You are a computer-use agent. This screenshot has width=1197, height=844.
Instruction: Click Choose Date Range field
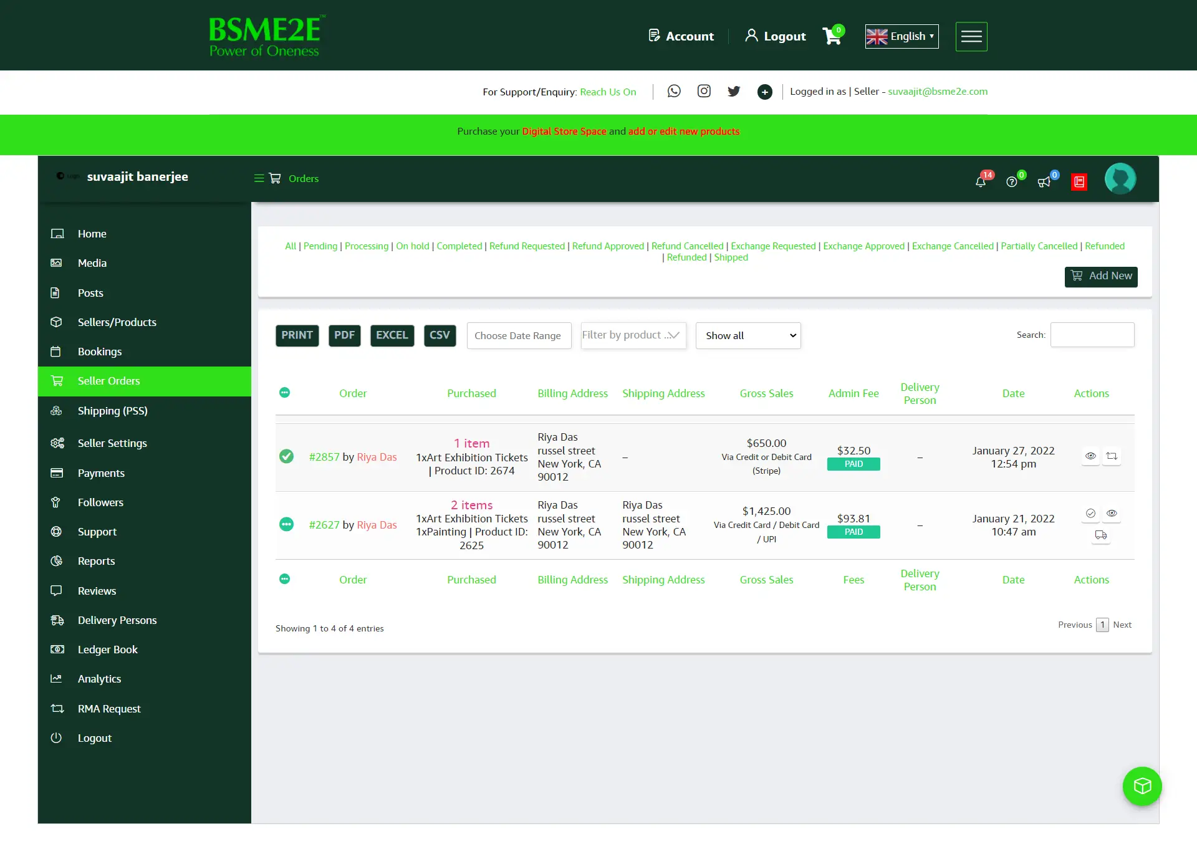pos(519,335)
